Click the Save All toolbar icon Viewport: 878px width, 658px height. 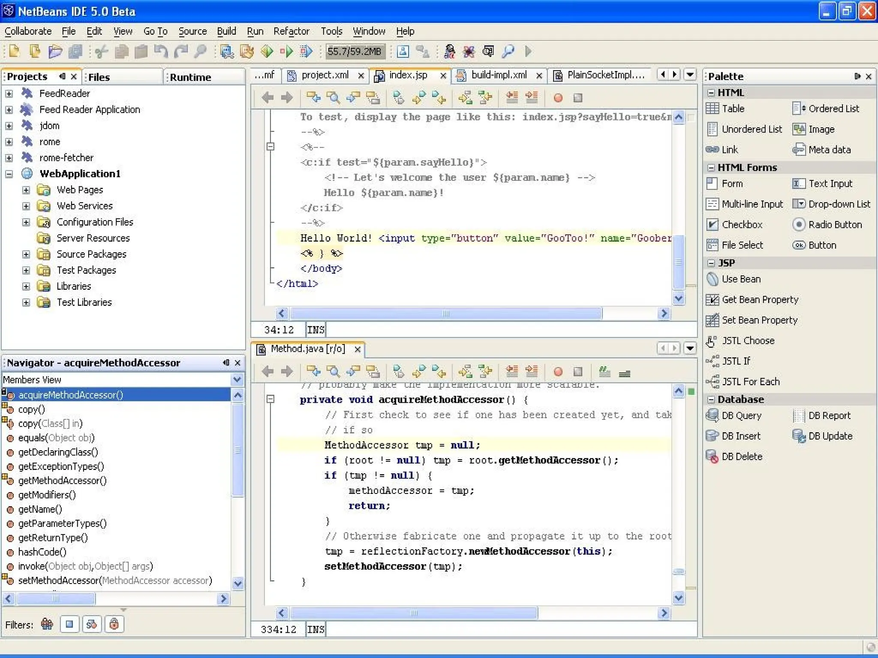click(x=75, y=52)
